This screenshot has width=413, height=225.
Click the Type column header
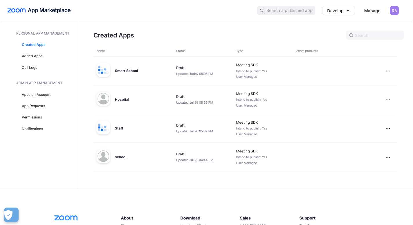240,51
